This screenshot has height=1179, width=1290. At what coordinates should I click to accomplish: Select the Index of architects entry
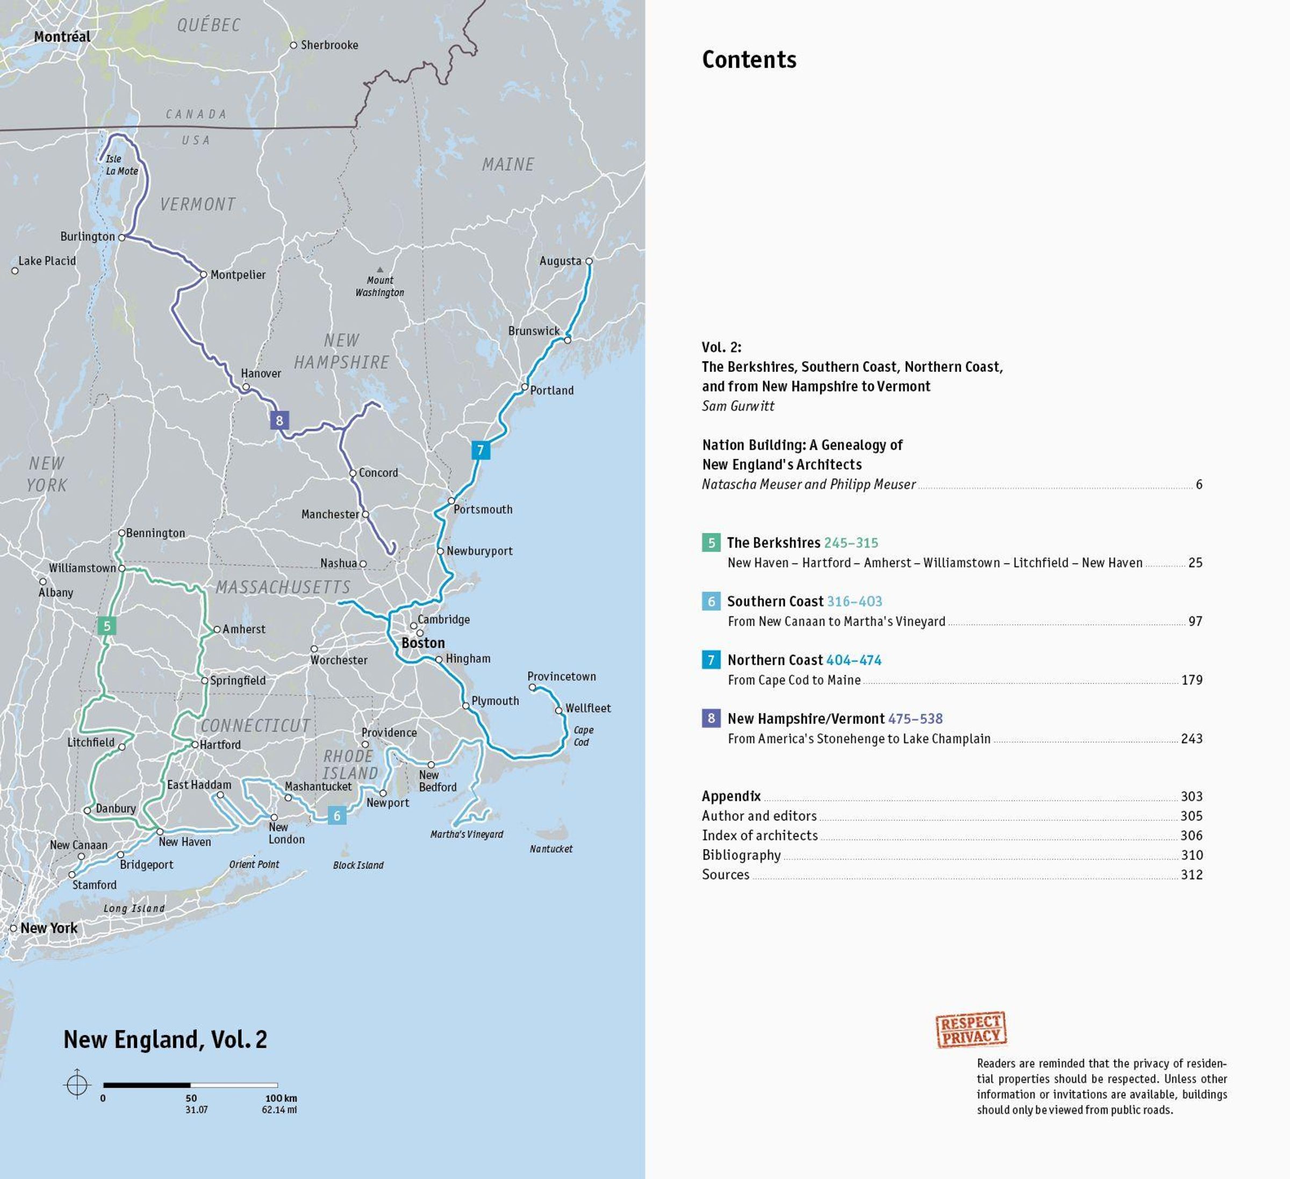coord(759,836)
